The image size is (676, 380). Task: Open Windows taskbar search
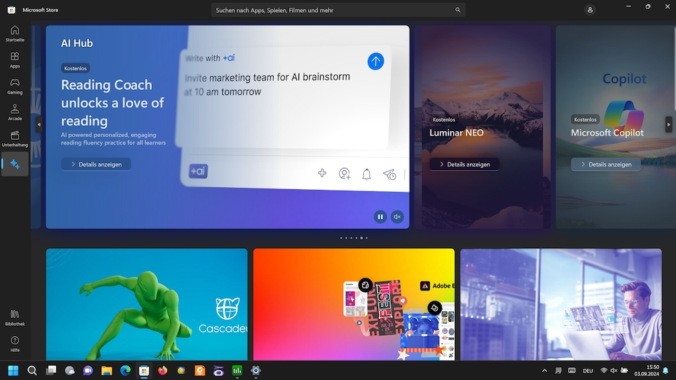32,371
